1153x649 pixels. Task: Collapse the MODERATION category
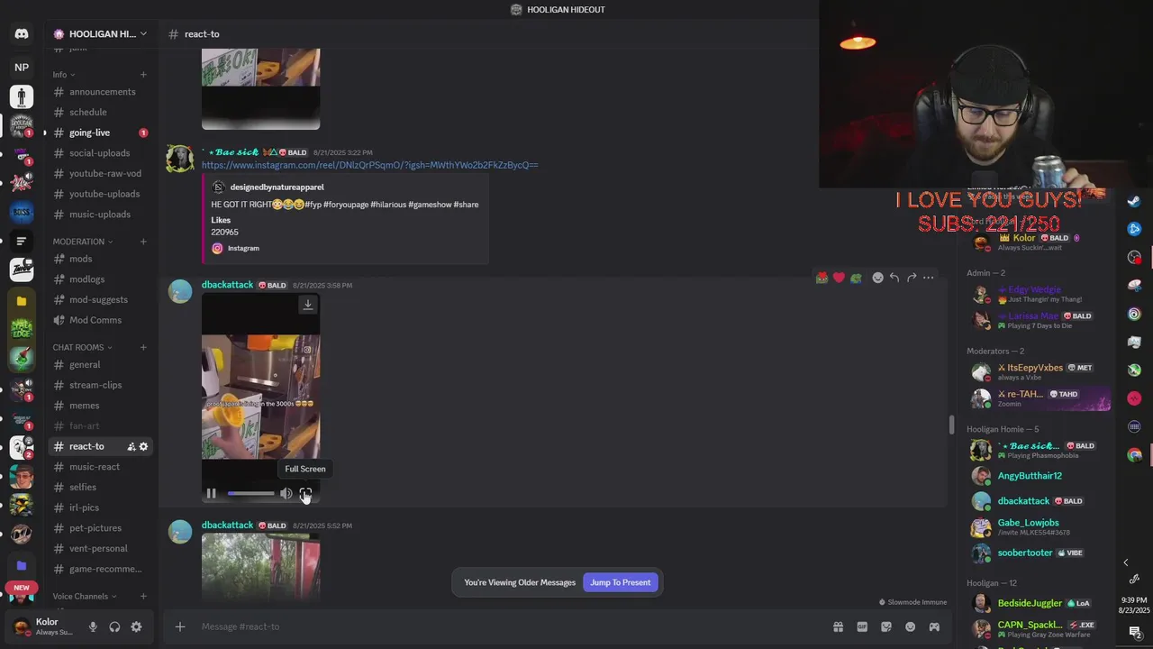(83, 242)
